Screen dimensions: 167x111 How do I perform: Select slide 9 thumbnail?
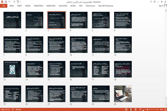click(57, 45)
